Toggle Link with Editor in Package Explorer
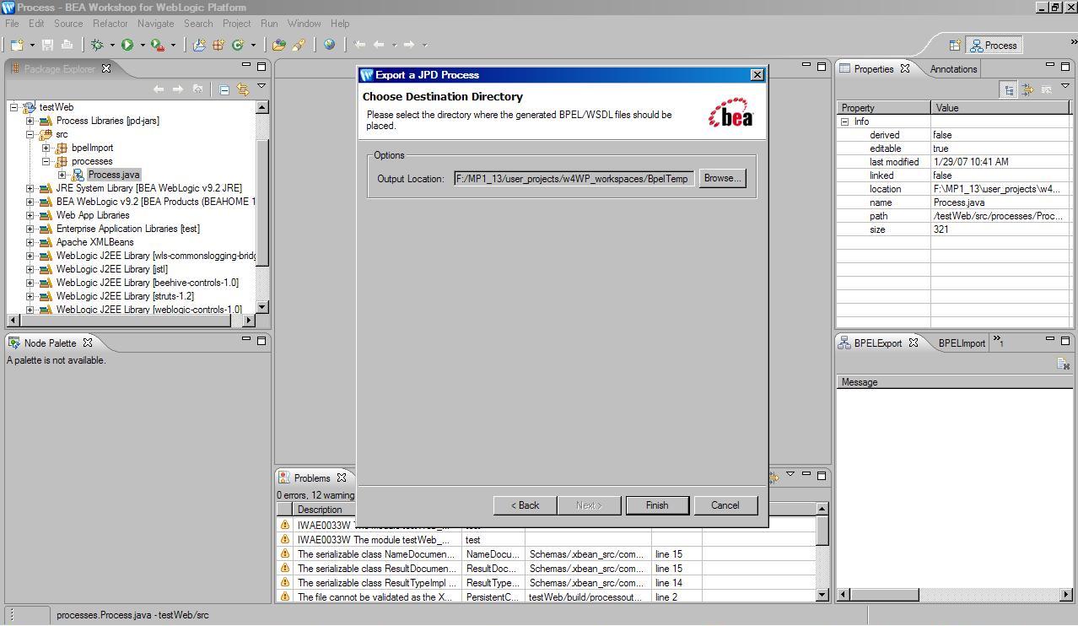The image size is (1078, 626). (x=243, y=89)
